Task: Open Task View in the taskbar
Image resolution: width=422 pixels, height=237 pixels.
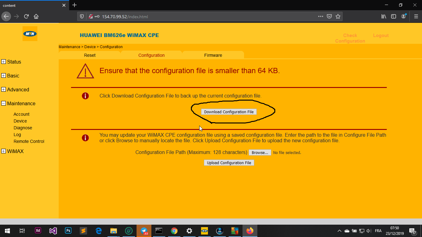Action: 22,231
